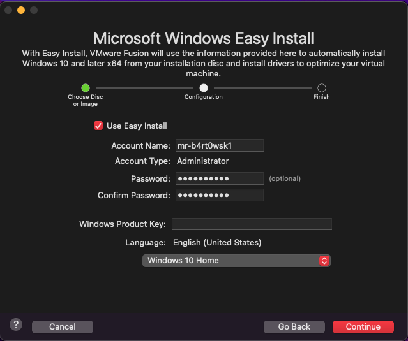Click the English (United States) language value
Viewport: 408px width, 341px height.
coord(217,243)
